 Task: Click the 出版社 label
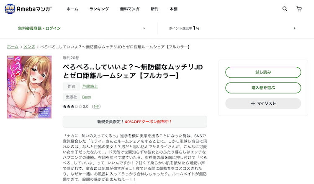click(x=71, y=97)
